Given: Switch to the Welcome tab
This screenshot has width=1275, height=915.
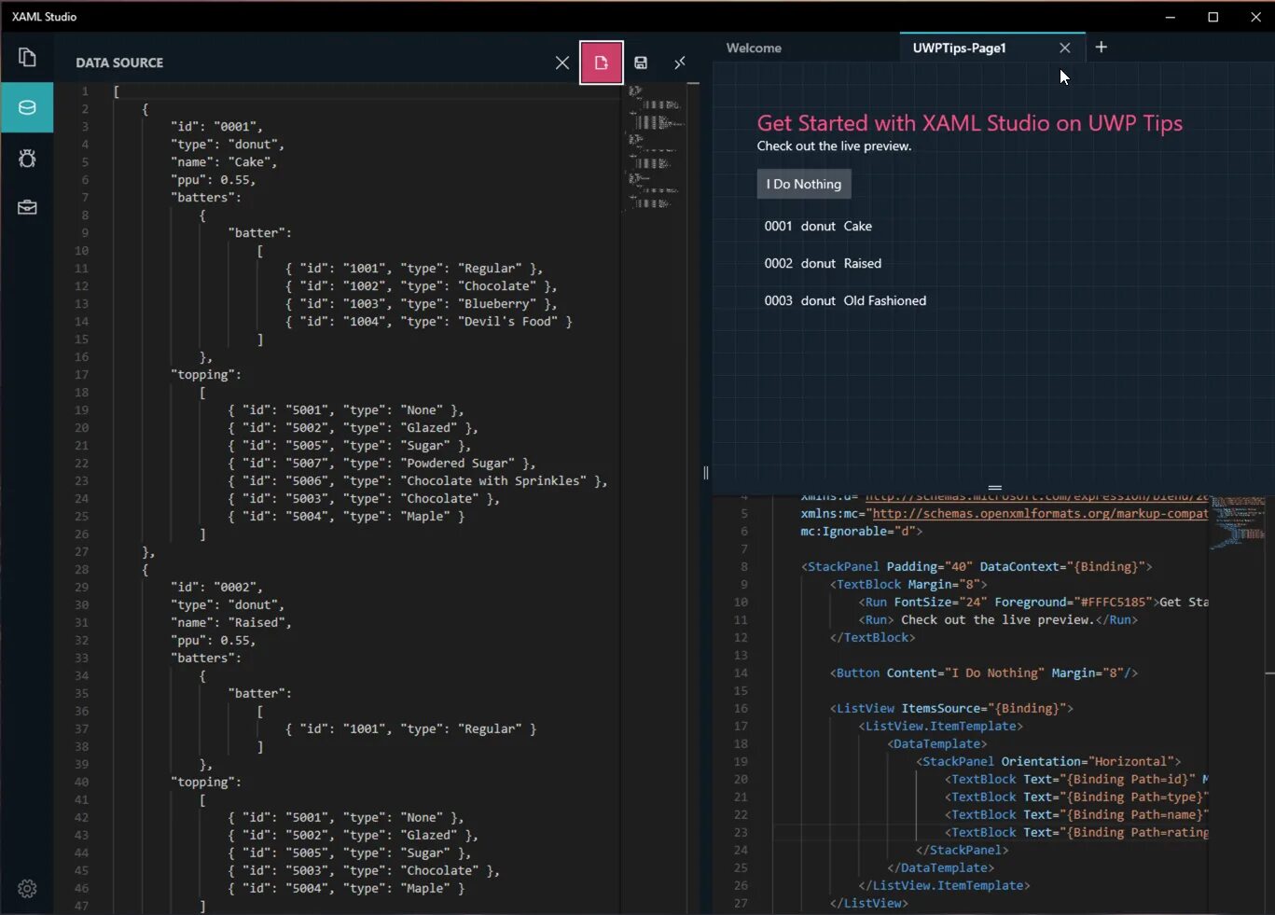Looking at the screenshot, I should point(754,48).
